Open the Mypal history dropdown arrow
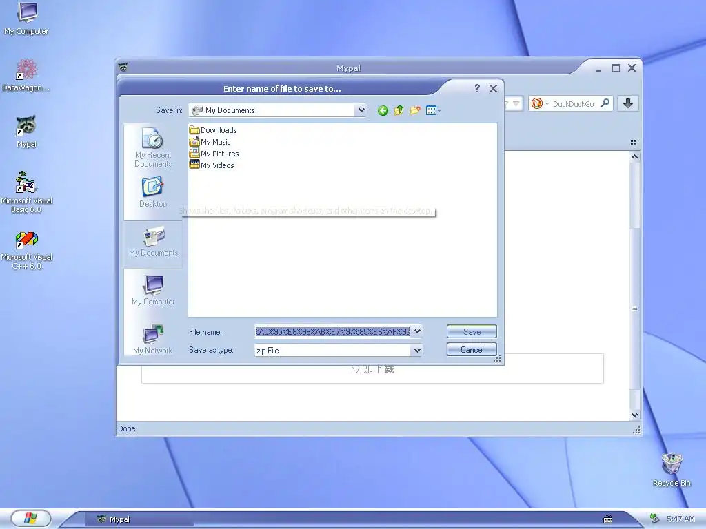This screenshot has height=529, width=706. (516, 104)
